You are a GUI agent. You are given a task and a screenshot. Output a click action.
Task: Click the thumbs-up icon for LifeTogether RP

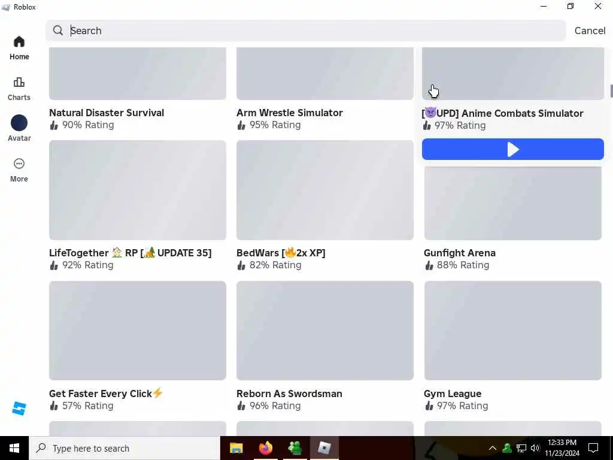[54, 265]
